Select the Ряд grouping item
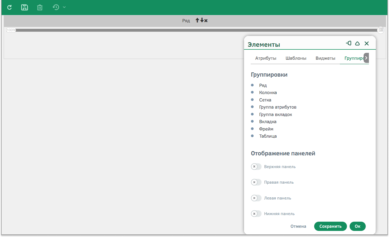Screen dimensions: 389x237 click(263, 85)
